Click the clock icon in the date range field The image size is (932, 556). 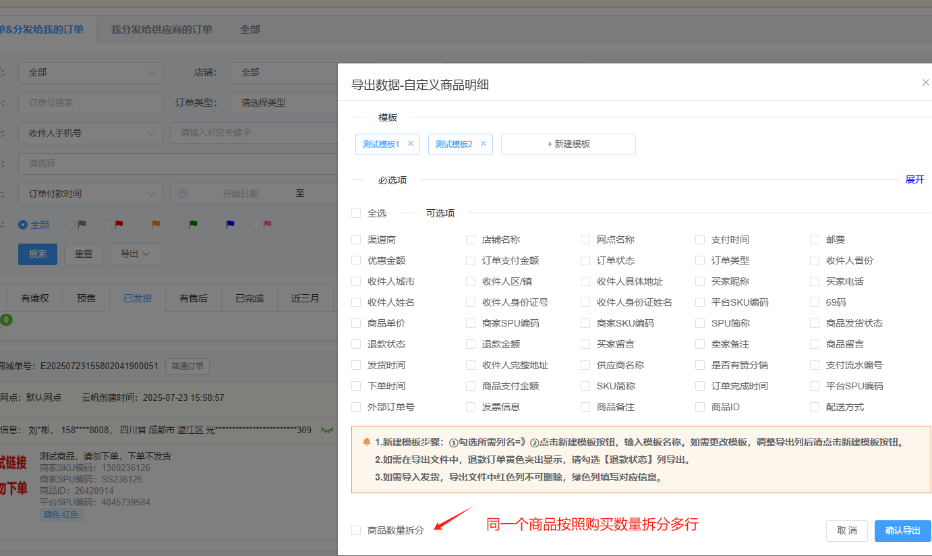182,194
